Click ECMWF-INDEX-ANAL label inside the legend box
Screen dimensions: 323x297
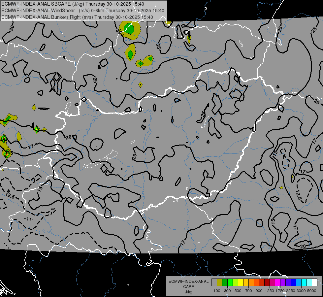click(x=188, y=281)
